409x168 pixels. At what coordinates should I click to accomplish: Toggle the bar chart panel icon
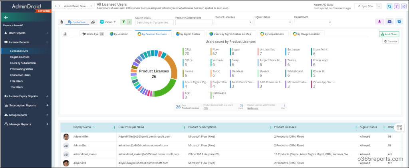tap(65, 34)
